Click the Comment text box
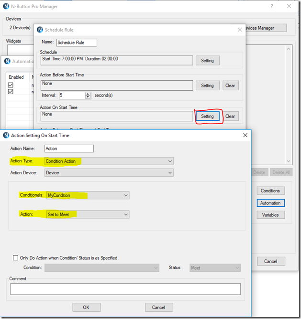Viewport: 301px width, 319px height. (125, 289)
